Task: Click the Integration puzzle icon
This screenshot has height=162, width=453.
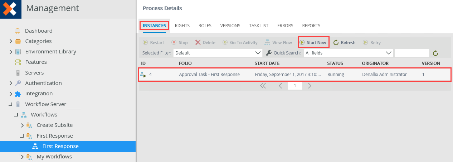Action: tap(18, 94)
